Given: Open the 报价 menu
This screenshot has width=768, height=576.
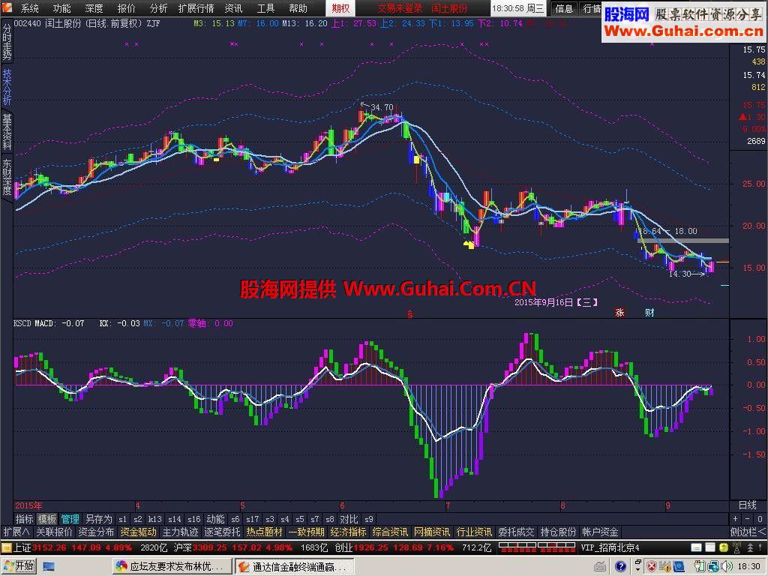Looking at the screenshot, I should [x=126, y=8].
